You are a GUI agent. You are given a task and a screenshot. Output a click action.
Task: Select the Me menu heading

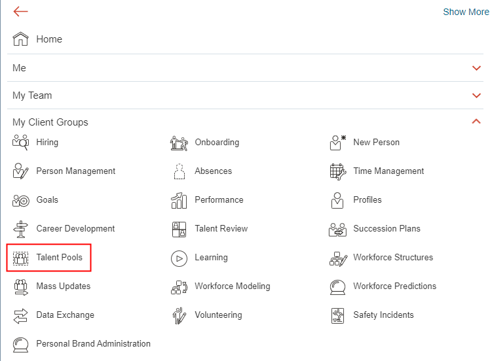coord(19,68)
